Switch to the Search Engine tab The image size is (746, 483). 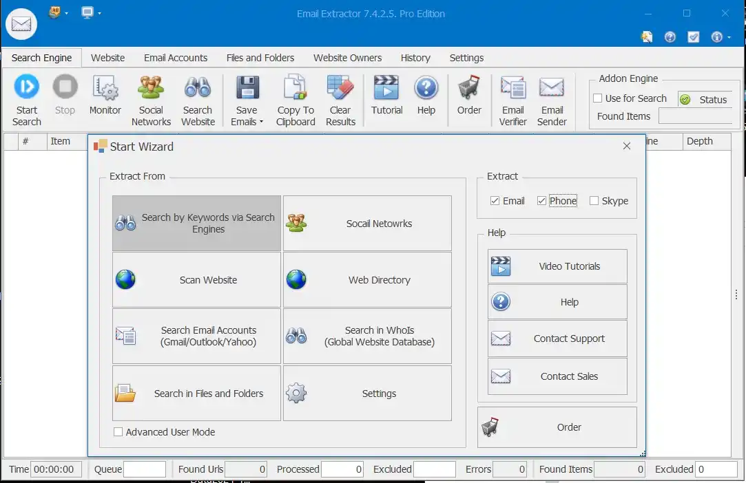point(41,58)
